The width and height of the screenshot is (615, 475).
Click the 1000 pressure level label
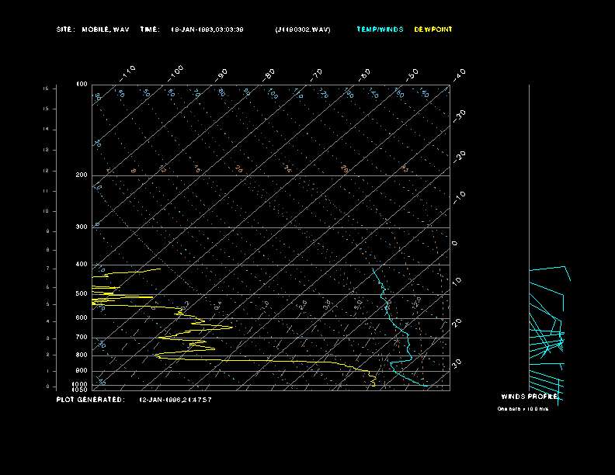81,384
